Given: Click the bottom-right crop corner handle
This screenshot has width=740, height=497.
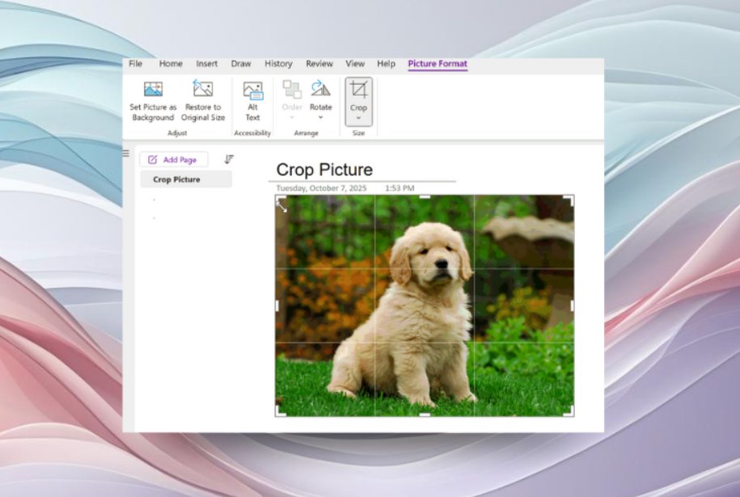Looking at the screenshot, I should pos(569,411).
